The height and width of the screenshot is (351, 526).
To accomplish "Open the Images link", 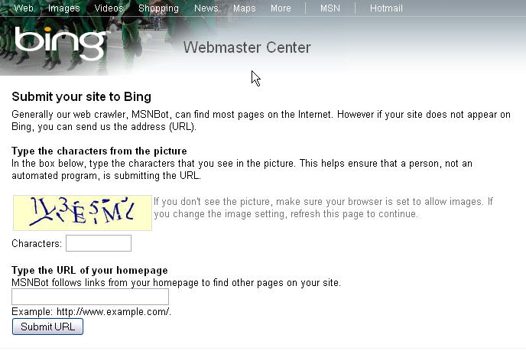I will tap(63, 8).
